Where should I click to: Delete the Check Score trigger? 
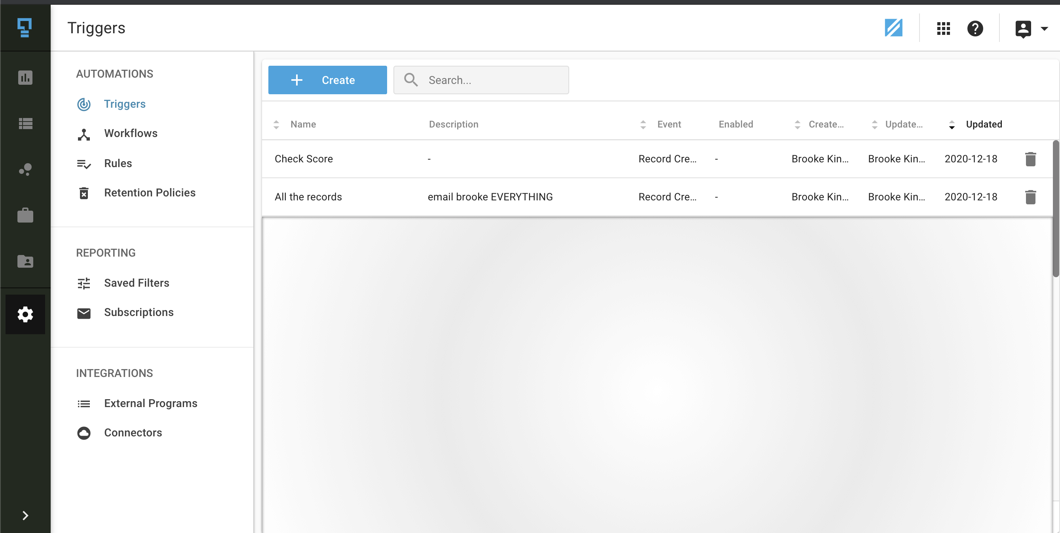coord(1030,159)
